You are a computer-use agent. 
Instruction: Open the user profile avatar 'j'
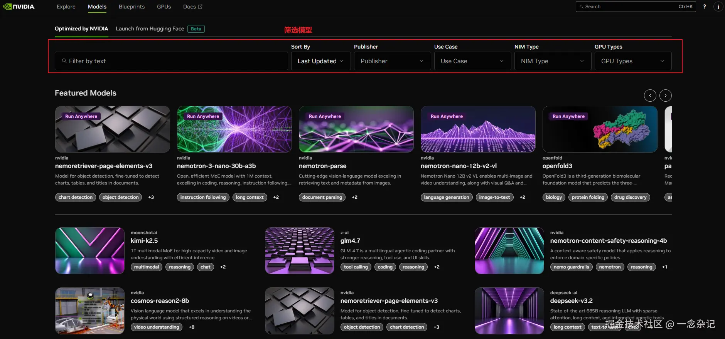click(x=718, y=7)
